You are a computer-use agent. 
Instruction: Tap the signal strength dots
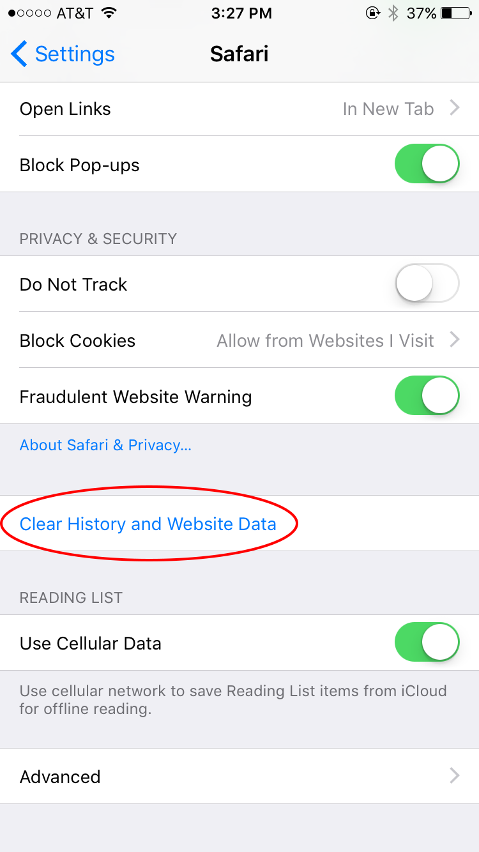[29, 13]
